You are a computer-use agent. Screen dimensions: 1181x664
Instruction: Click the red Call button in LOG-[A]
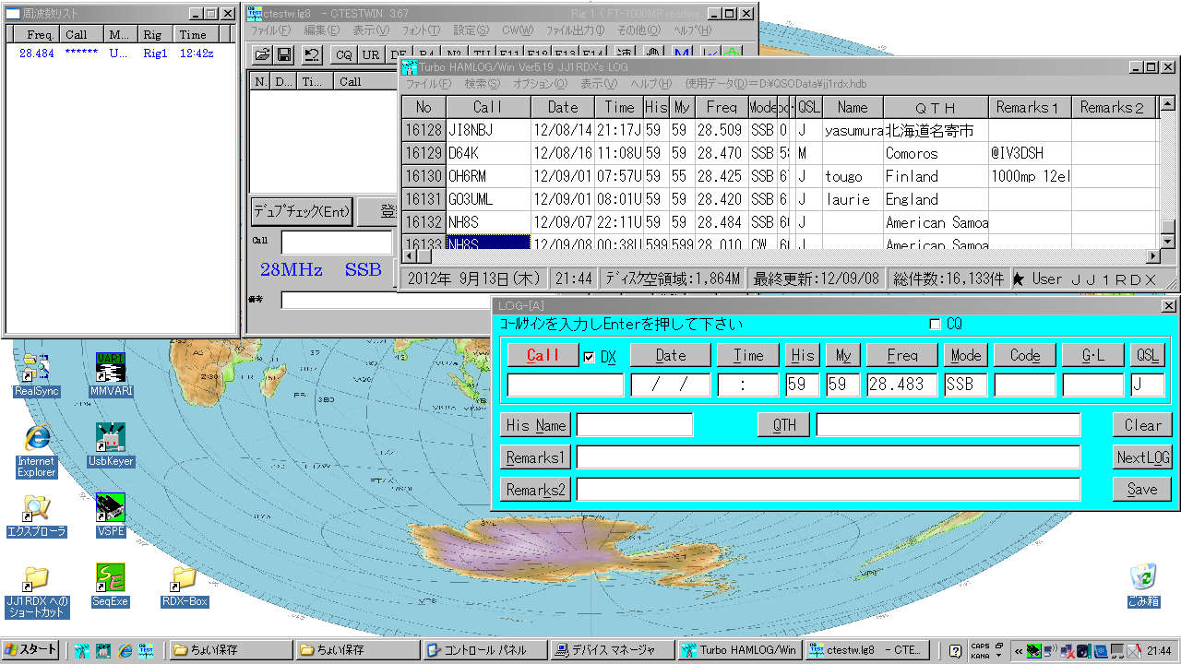pos(543,355)
